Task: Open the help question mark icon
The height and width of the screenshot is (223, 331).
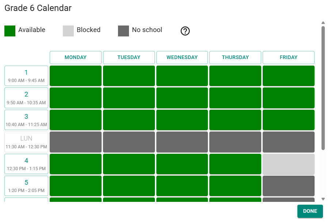Action: [185, 31]
